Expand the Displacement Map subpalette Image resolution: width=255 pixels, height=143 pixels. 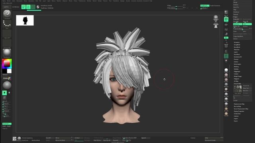(x=239, y=104)
